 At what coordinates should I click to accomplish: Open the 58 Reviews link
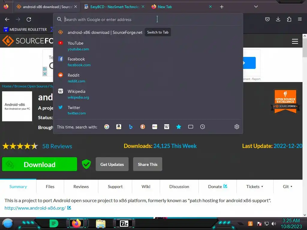pyautogui.click(x=57, y=146)
